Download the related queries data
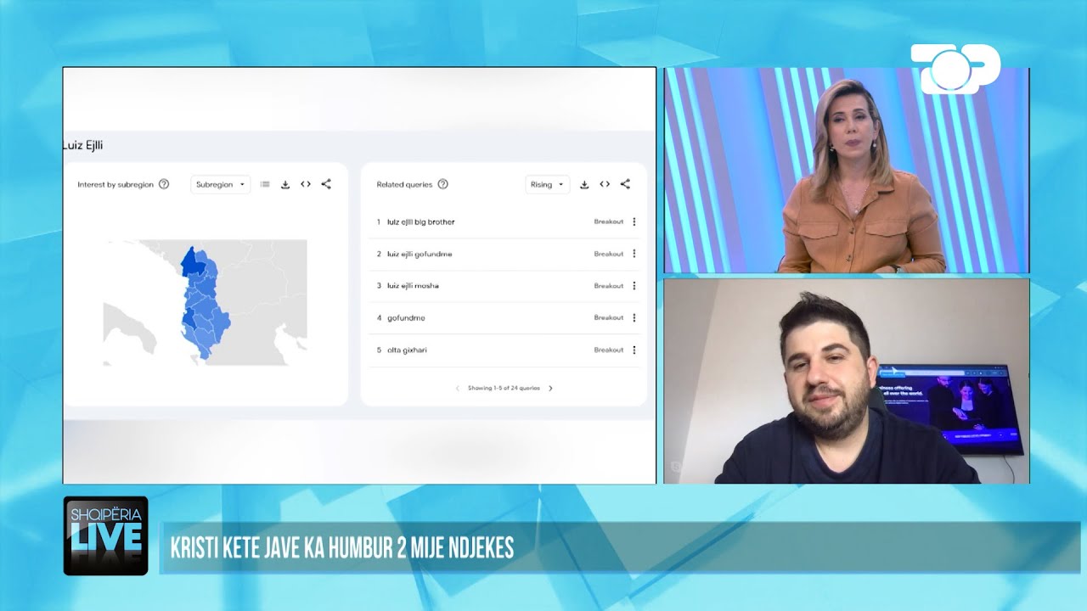 [x=584, y=184]
